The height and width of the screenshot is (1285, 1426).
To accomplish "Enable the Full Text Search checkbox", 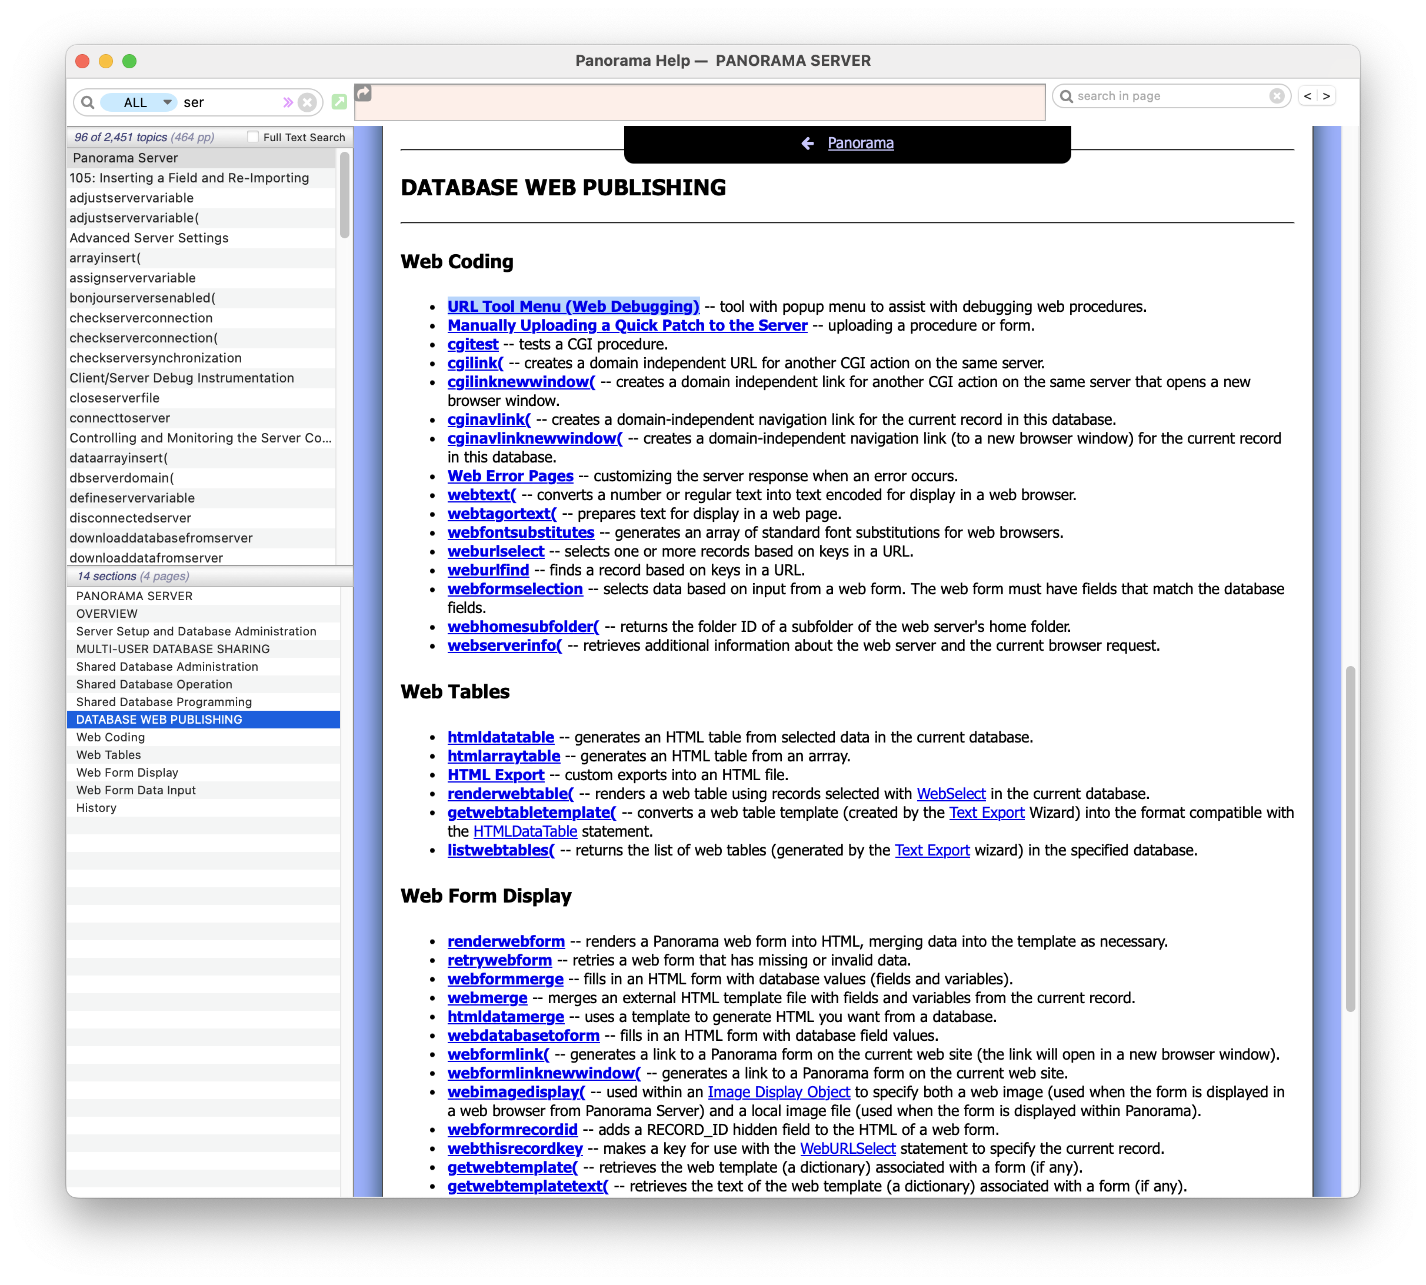I will coord(253,137).
